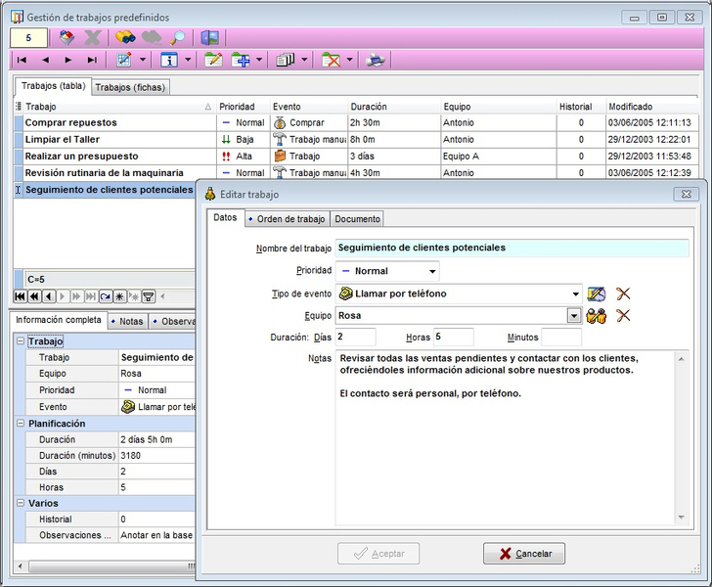Select the Limpiar el Taller row

point(356,140)
